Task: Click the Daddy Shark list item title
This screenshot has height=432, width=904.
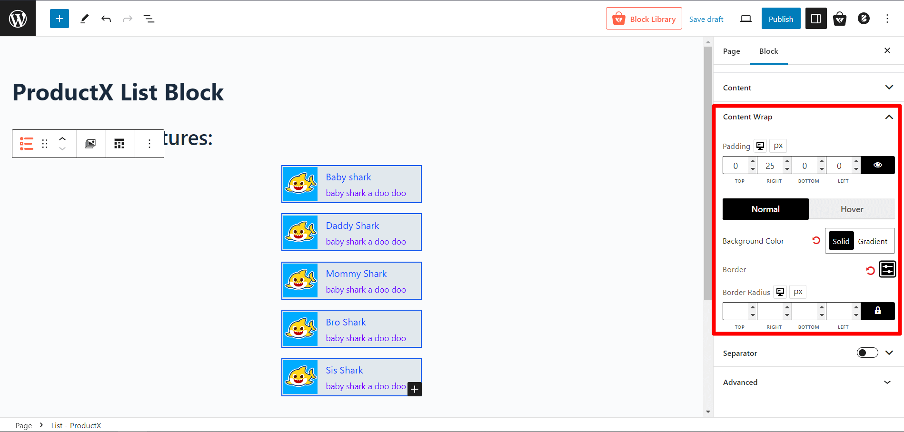Action: pos(353,226)
